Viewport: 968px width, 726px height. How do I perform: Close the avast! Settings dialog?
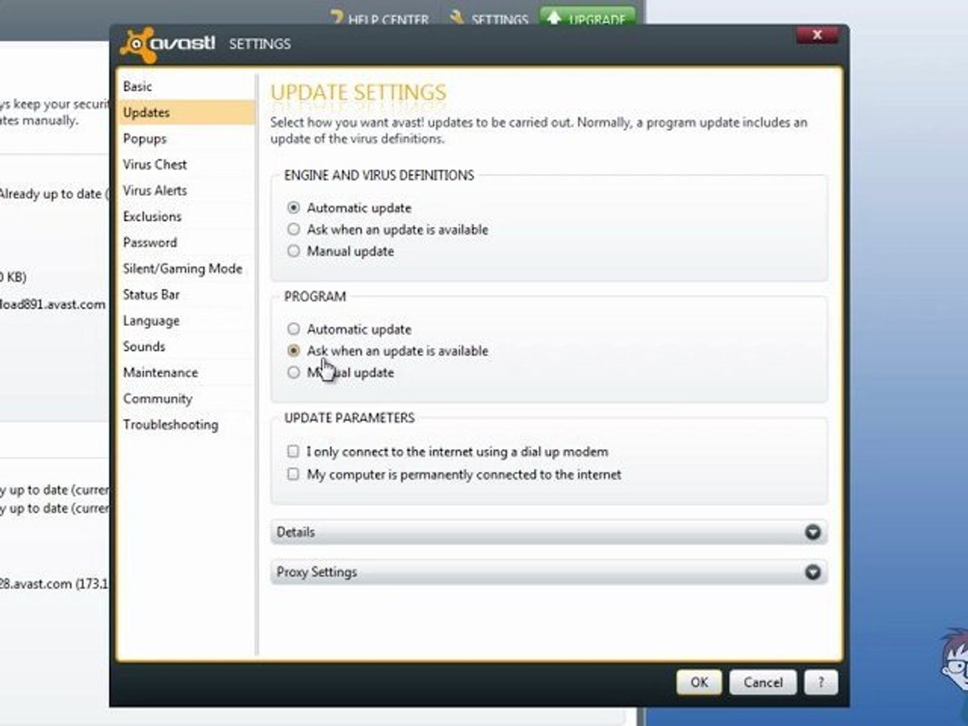pos(817,35)
